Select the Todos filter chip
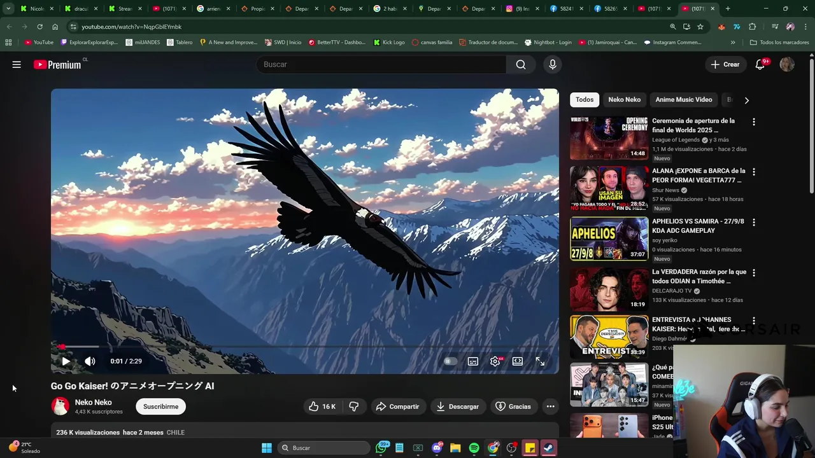 (585, 99)
